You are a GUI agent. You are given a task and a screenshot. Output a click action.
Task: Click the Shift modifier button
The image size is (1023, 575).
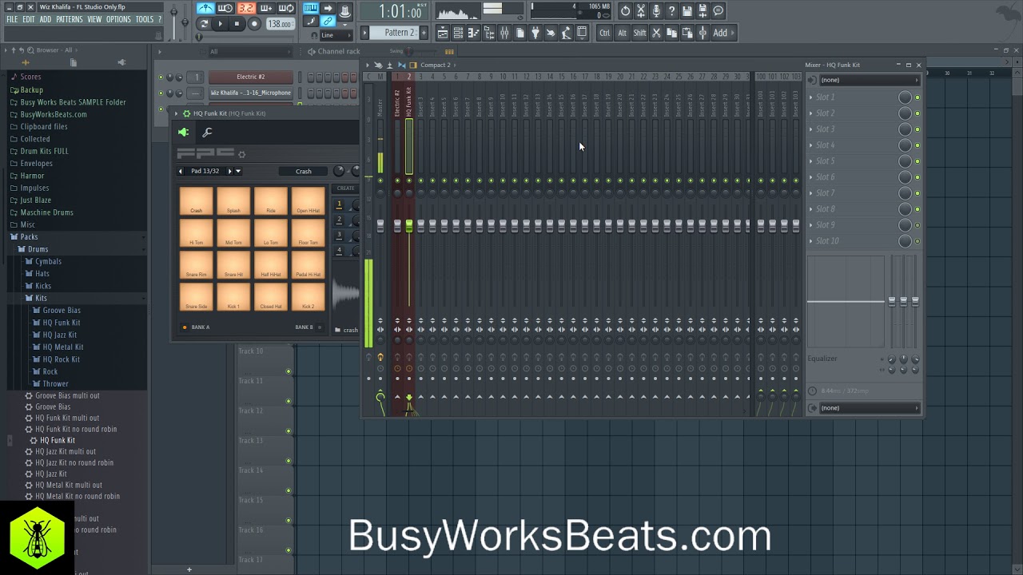click(x=639, y=33)
